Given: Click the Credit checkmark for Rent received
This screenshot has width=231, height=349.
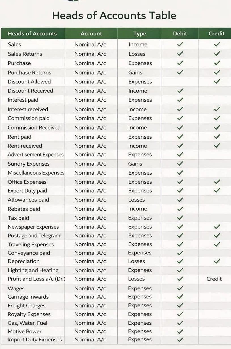Looking at the screenshot, I should tap(217, 146).
